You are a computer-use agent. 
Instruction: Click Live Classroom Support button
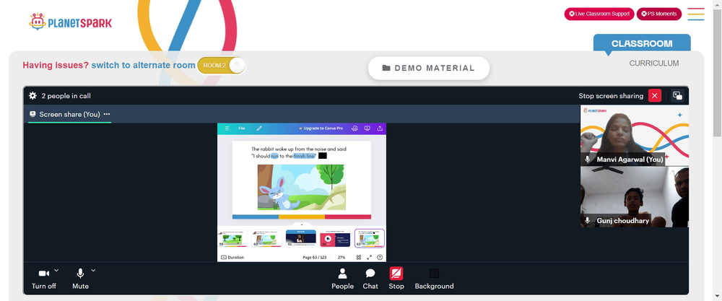599,14
